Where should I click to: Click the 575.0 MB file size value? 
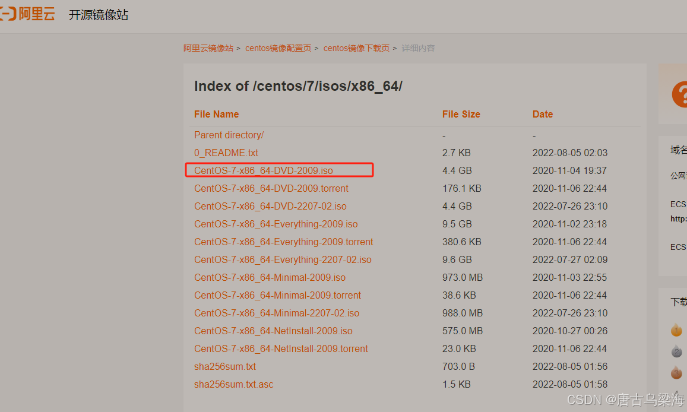[462, 331]
